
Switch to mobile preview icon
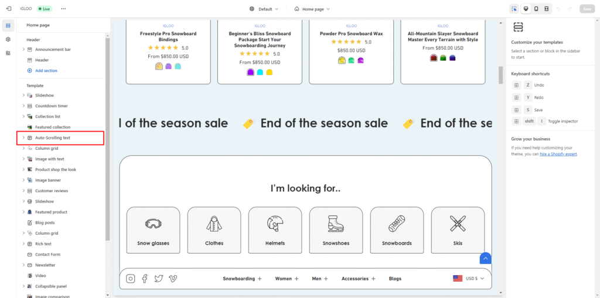(536, 9)
